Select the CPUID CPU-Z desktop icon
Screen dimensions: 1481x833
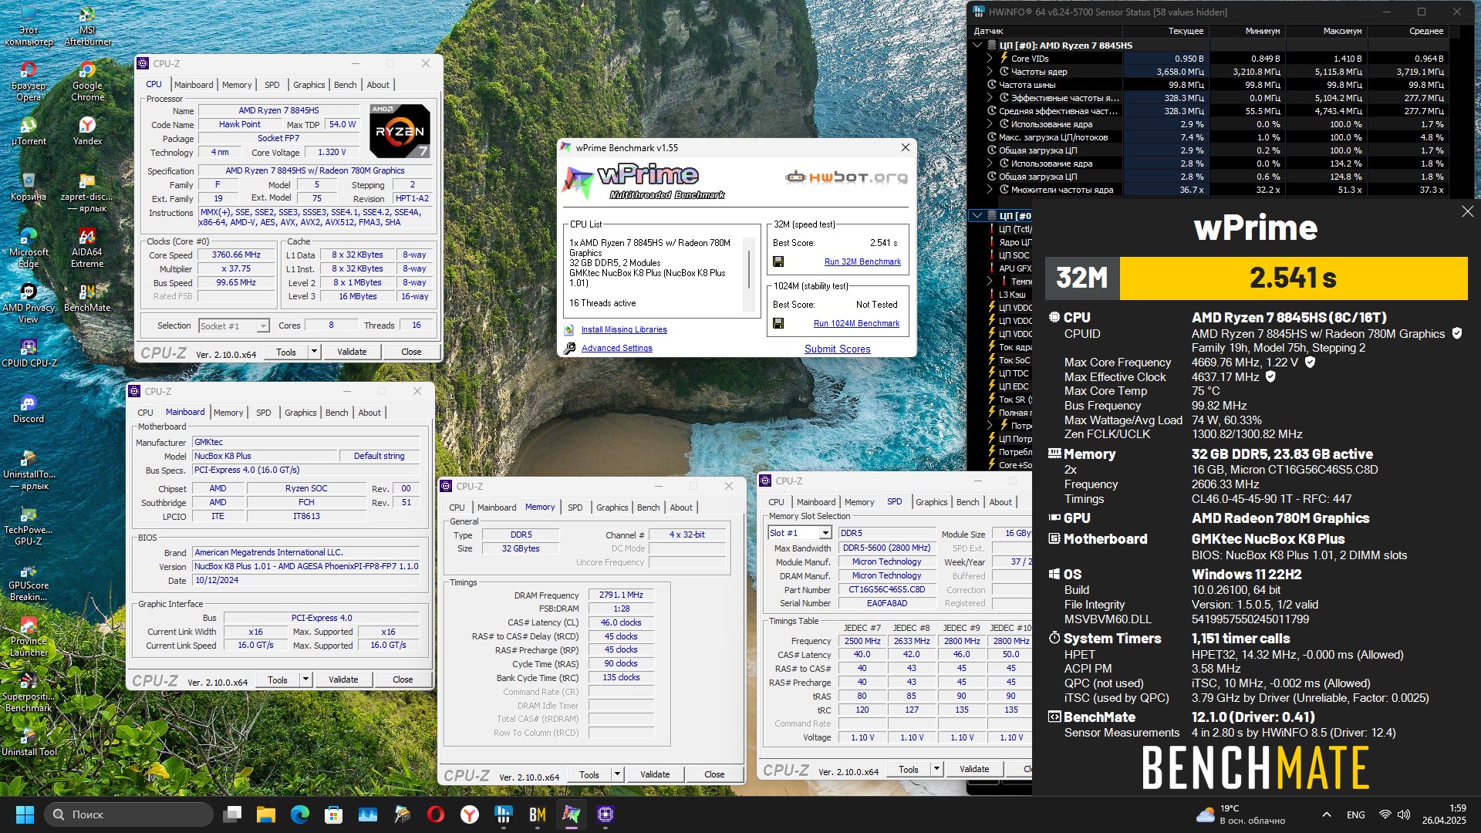tap(29, 353)
